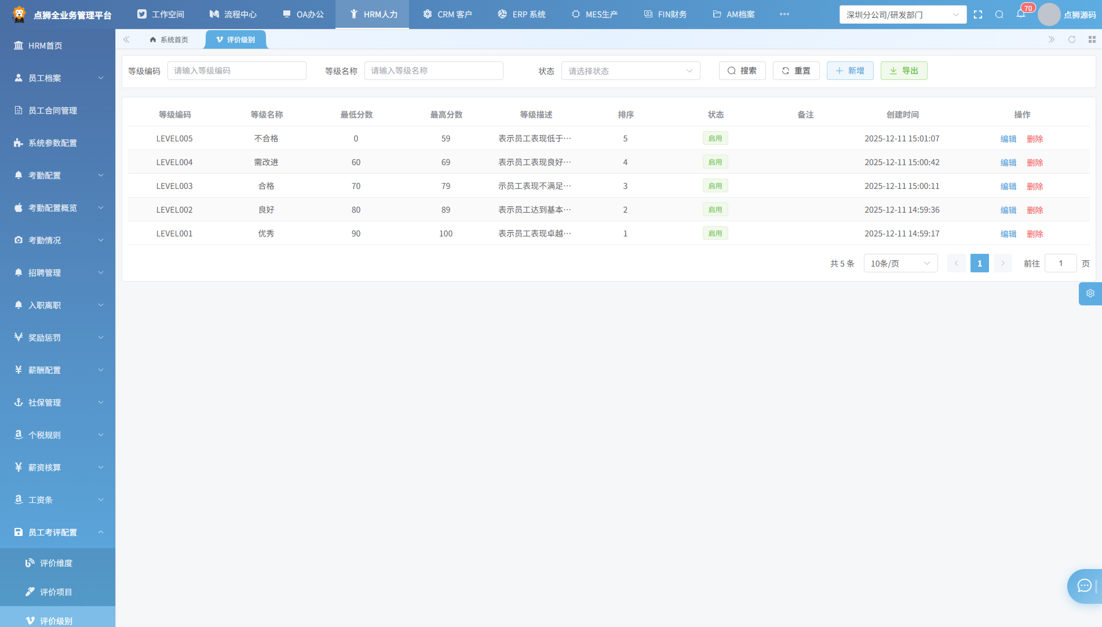Click the fullscreen toggle icon
1102x627 pixels.
[x=978, y=14]
